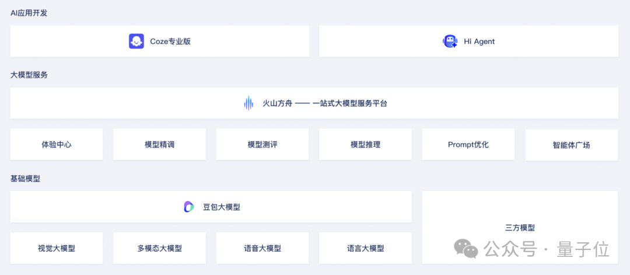
Task: Open the Coze专业版 card
Action: 160,41
